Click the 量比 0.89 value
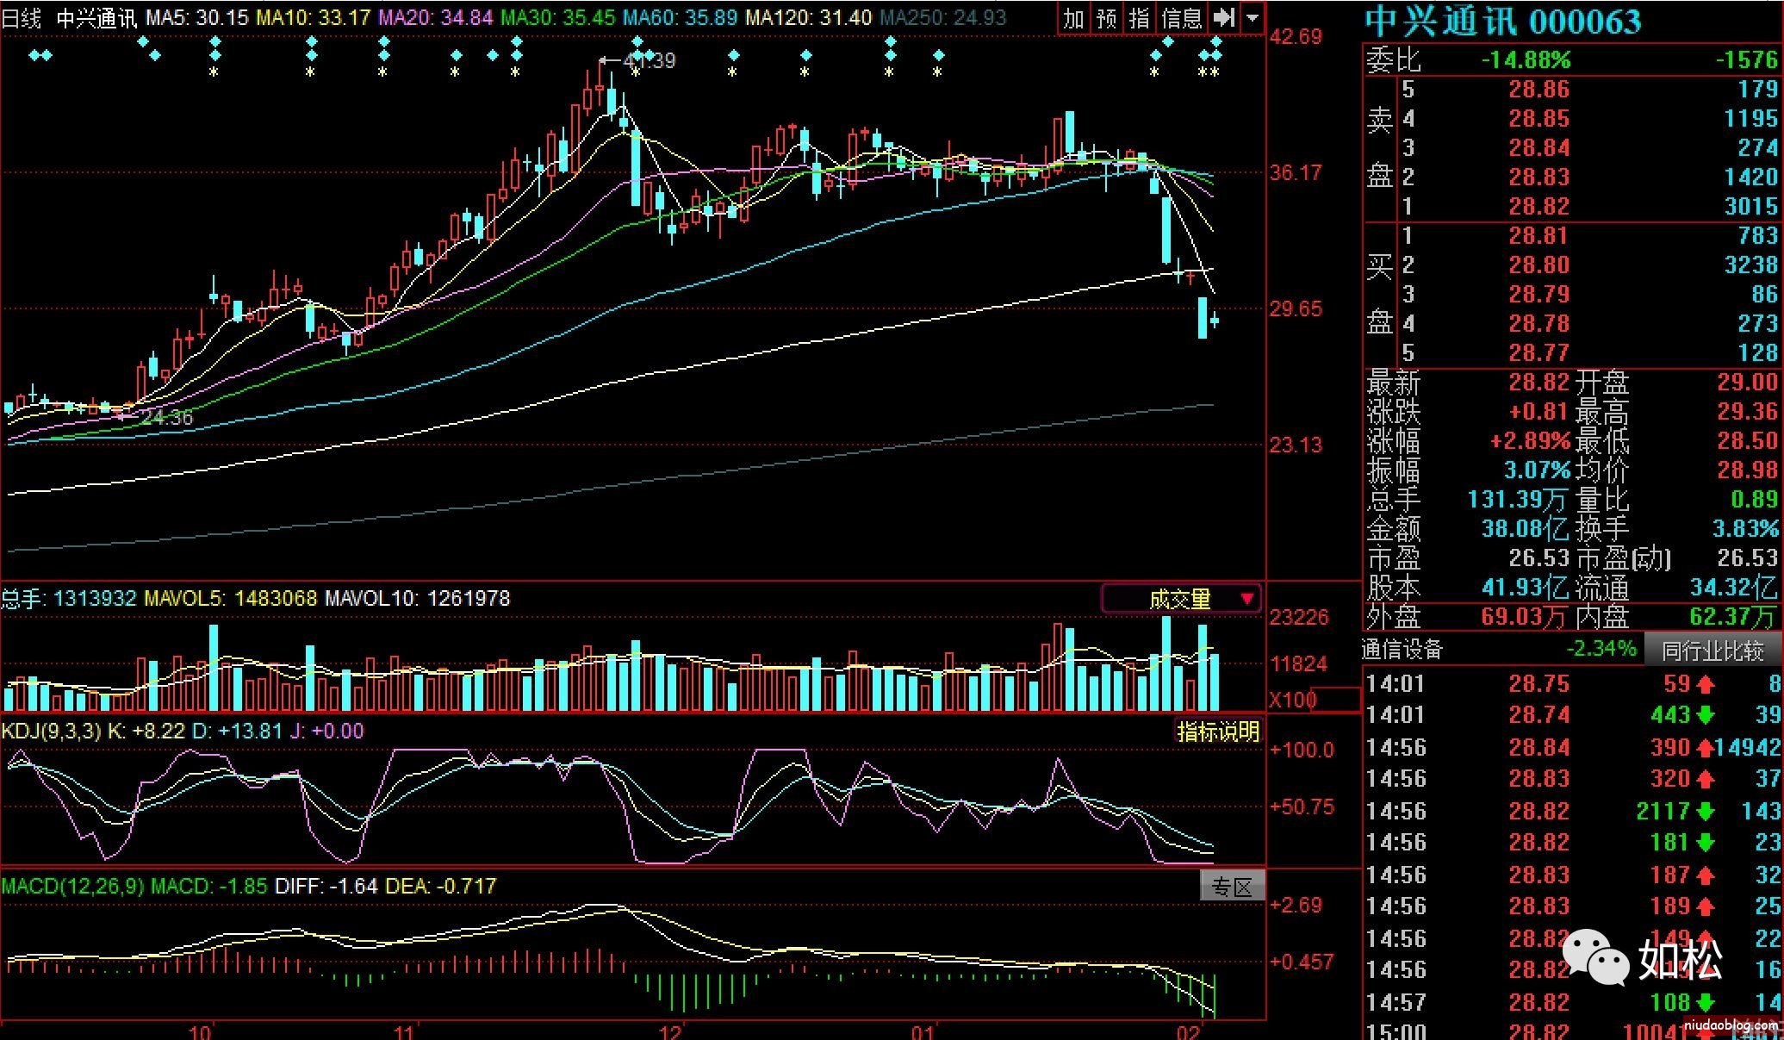The height and width of the screenshot is (1040, 1784). (1755, 500)
